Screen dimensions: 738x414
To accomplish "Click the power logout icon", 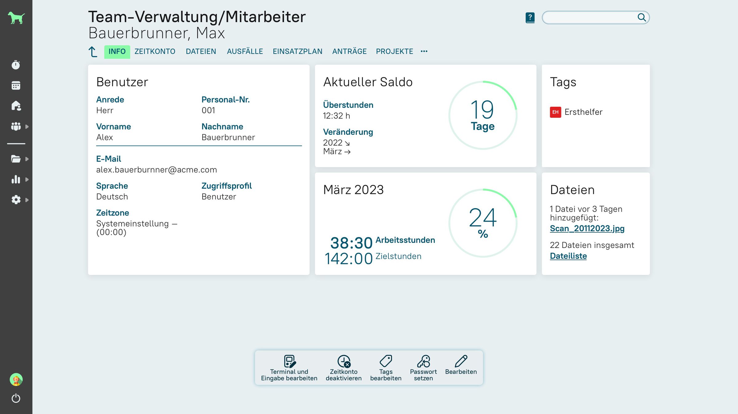I will pos(16,398).
